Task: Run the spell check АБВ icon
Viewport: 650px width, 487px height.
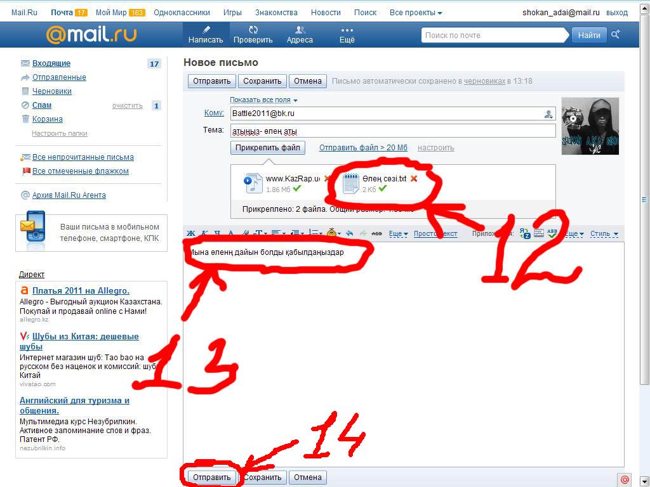Action: [x=552, y=233]
